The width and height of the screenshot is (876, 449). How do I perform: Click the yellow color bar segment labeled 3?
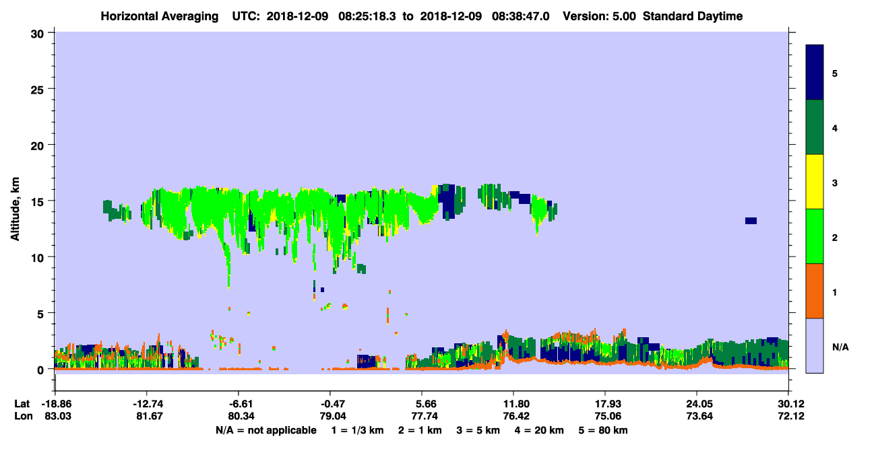click(815, 182)
